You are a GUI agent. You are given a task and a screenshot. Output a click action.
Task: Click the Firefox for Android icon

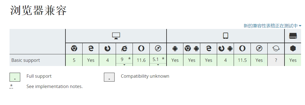coord(226,48)
